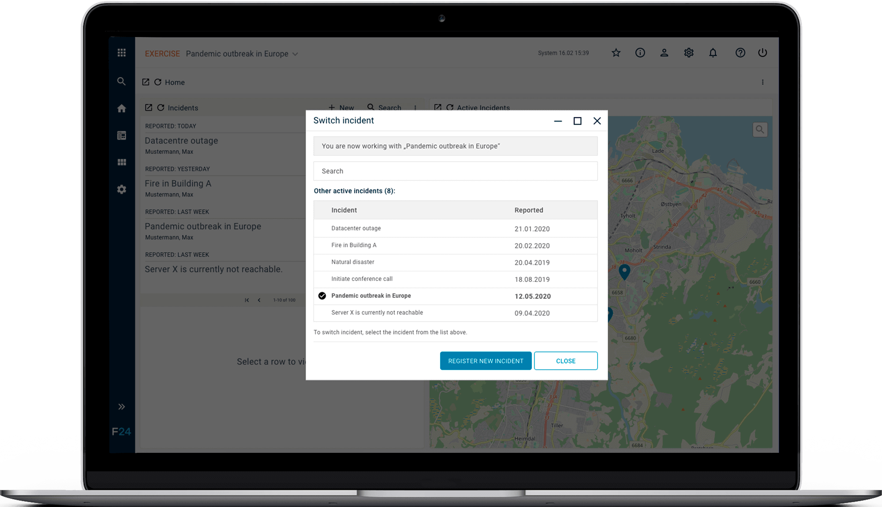Click the map search icon
Screen dimensions: 882x507
(760, 130)
